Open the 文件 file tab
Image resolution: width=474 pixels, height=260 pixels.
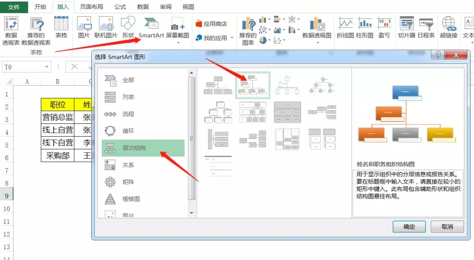pos(14,7)
